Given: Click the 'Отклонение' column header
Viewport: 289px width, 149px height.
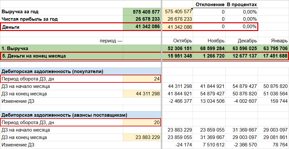Looking at the screenshot, I should pos(210,4).
